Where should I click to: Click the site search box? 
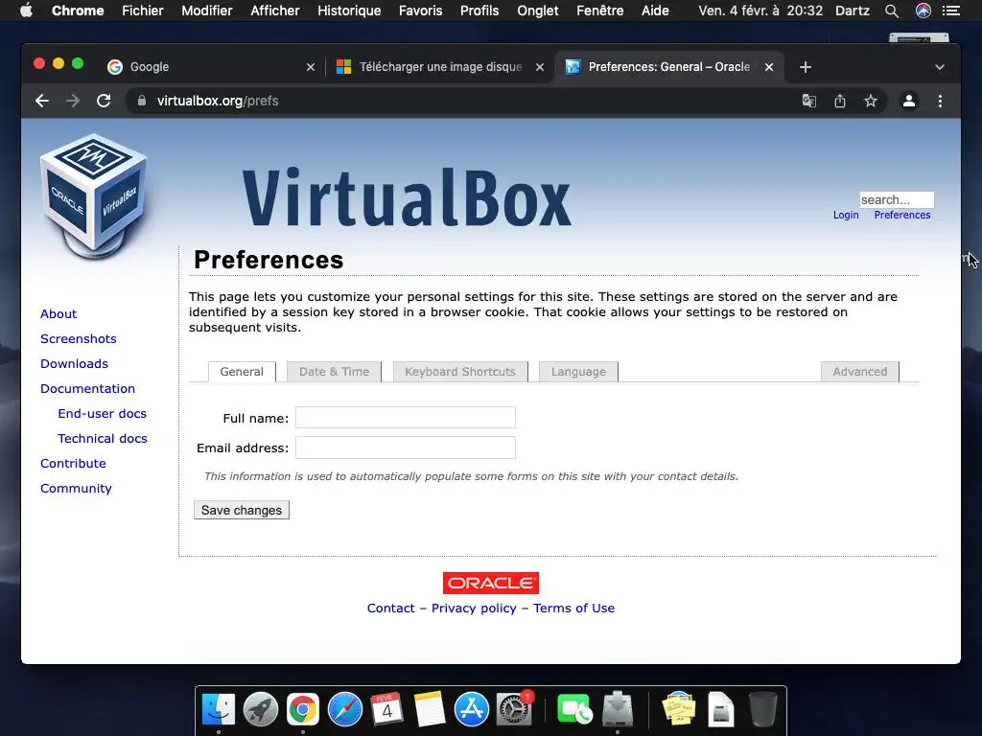(897, 199)
